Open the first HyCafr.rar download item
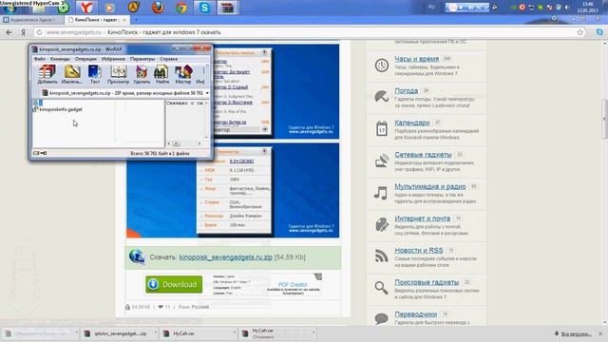The height and width of the screenshot is (342, 608). [x=196, y=333]
